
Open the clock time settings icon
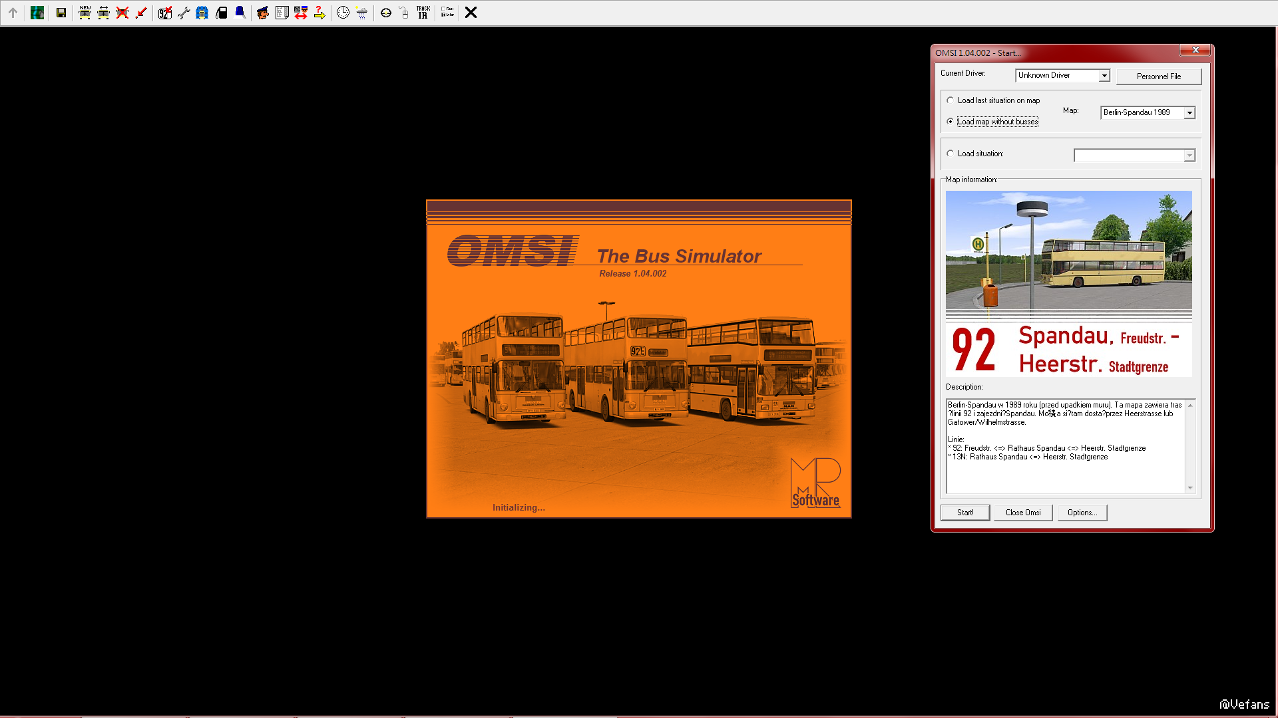[x=343, y=13]
